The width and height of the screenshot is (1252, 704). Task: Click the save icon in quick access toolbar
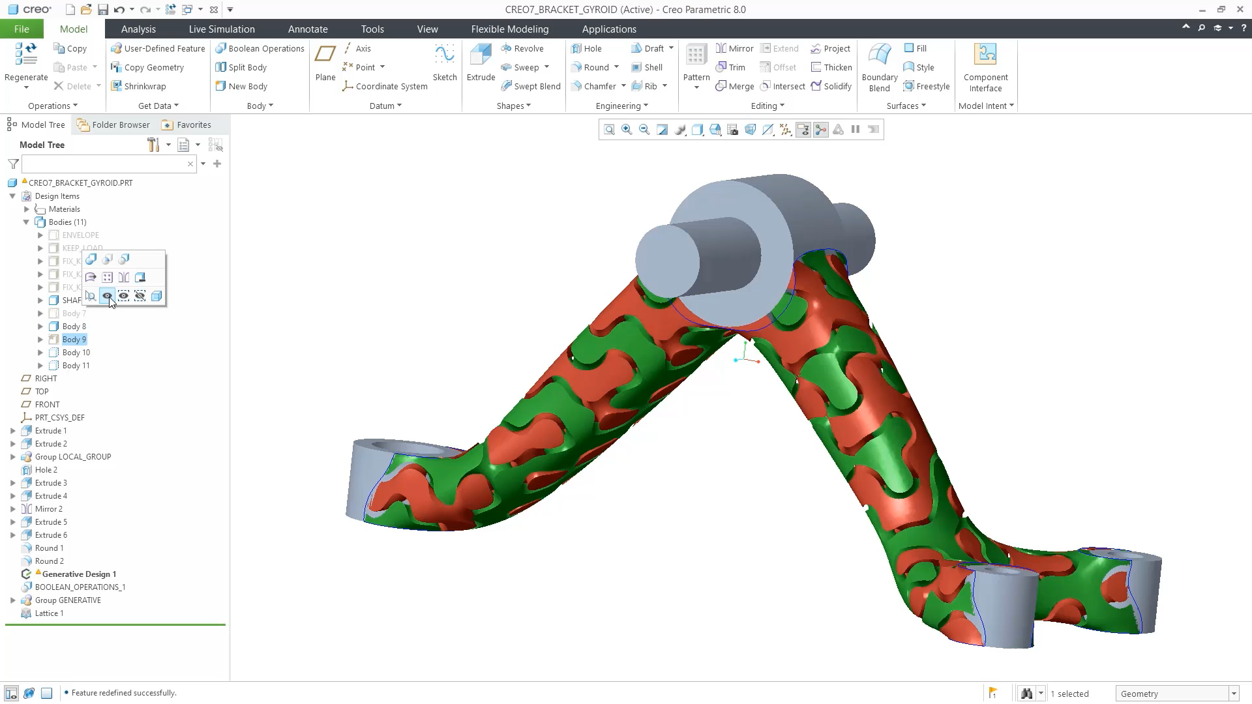(102, 10)
